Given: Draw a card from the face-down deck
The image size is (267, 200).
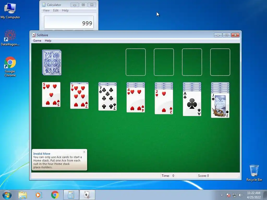Looking at the screenshot, I should (x=52, y=63).
